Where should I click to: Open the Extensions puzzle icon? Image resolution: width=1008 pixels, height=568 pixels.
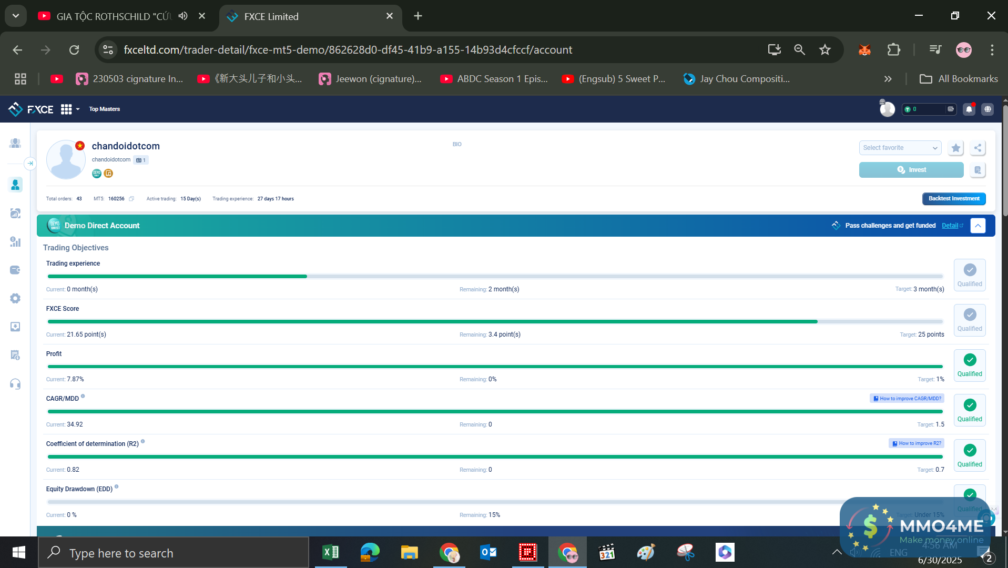coord(894,49)
